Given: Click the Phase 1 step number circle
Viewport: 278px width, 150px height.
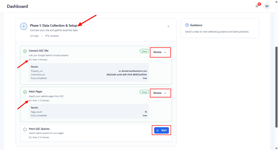Looking at the screenshot, I should pyautogui.click(x=24, y=26).
